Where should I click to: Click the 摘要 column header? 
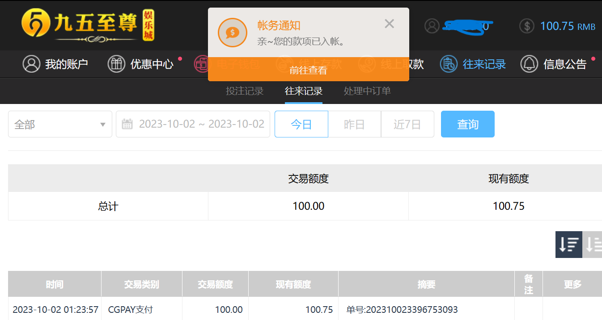tap(426, 284)
